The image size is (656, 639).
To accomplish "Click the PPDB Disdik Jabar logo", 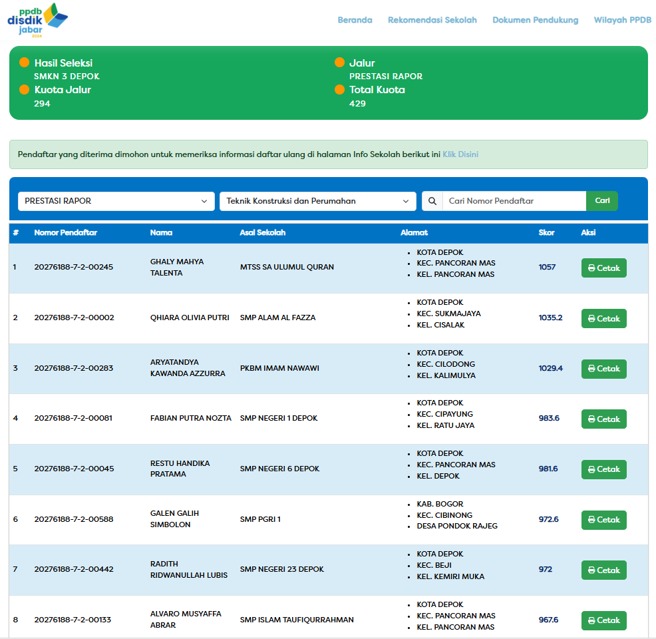I will click(x=37, y=20).
